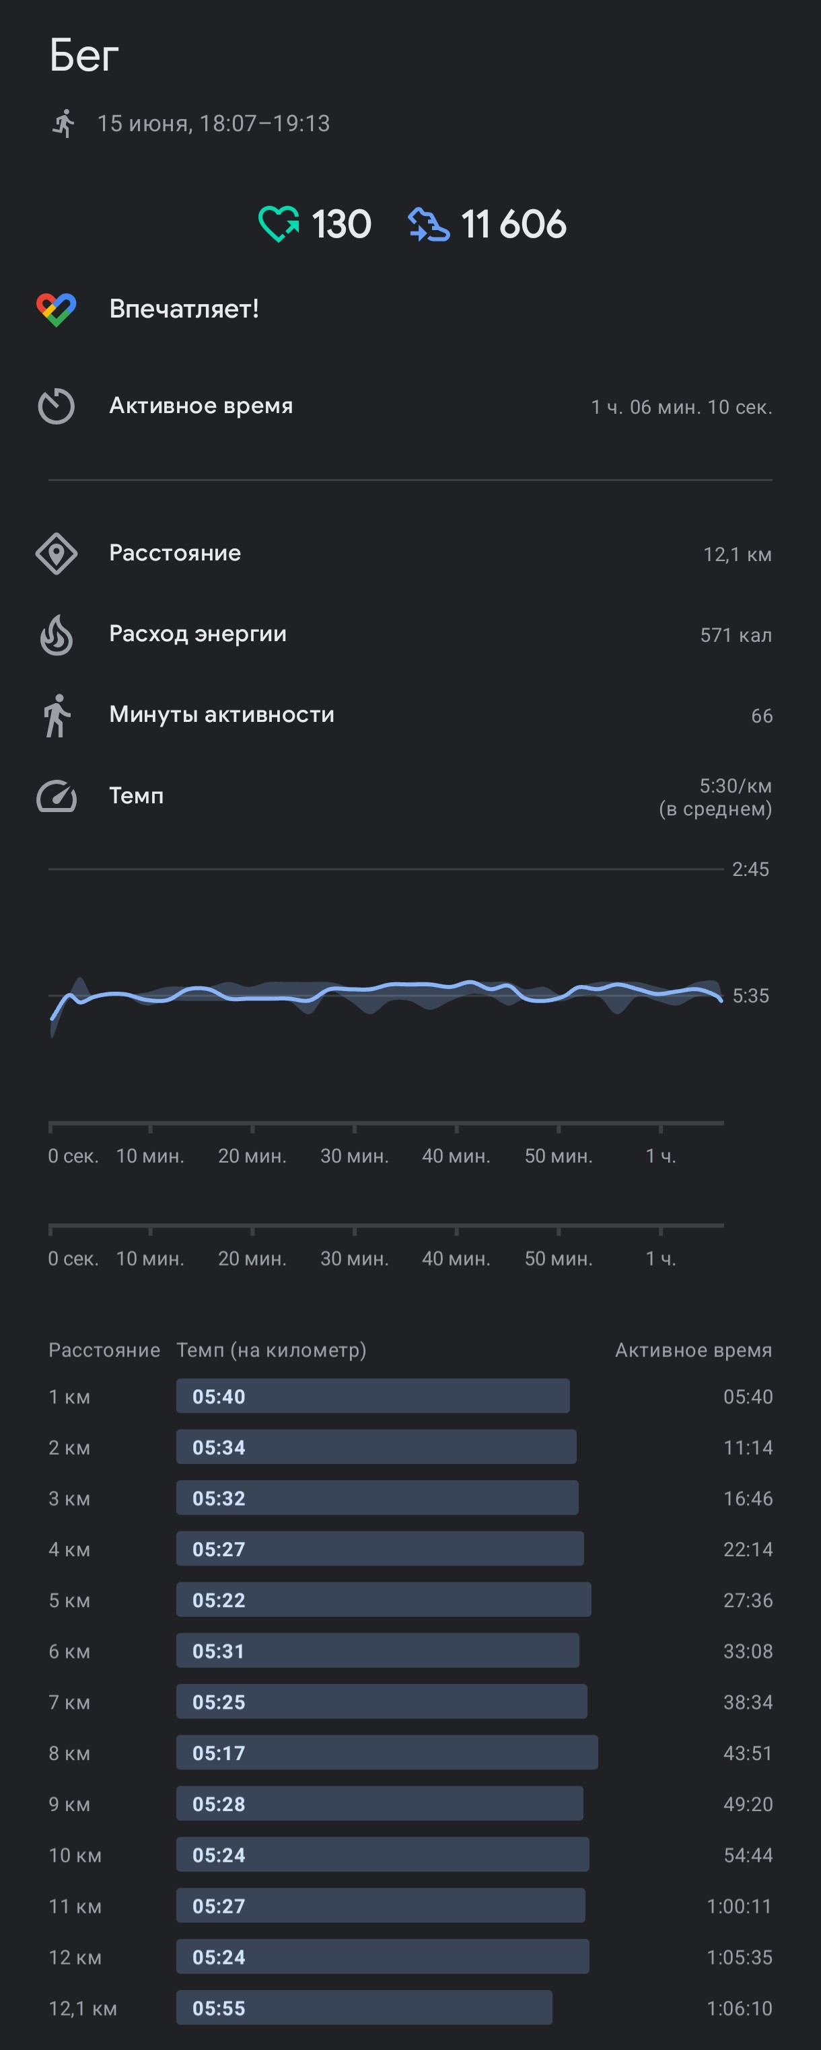Tap the blue pace line on chart
This screenshot has height=2050, width=821.
point(386,991)
